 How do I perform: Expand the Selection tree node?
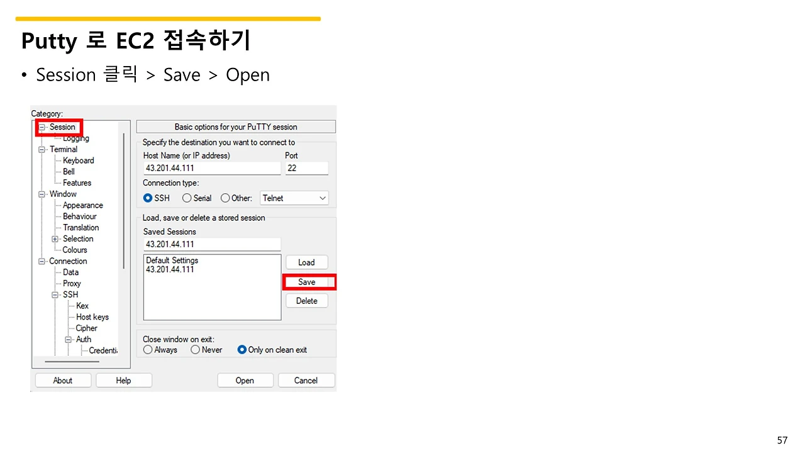(55, 239)
